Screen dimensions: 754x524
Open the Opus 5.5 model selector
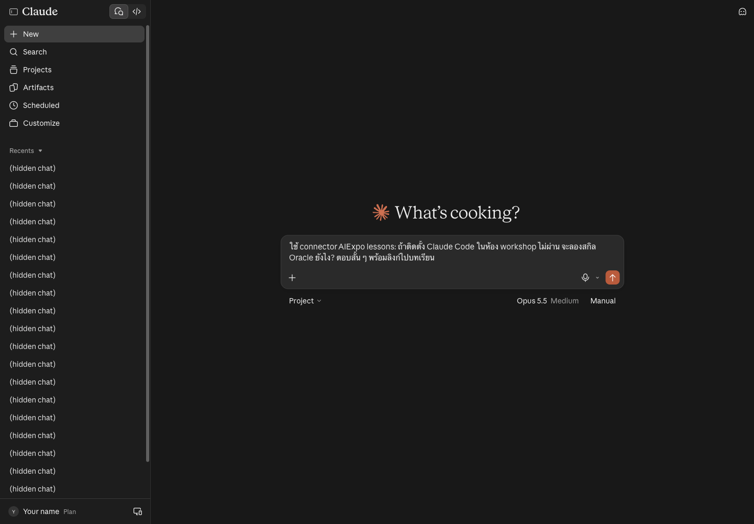pos(548,301)
